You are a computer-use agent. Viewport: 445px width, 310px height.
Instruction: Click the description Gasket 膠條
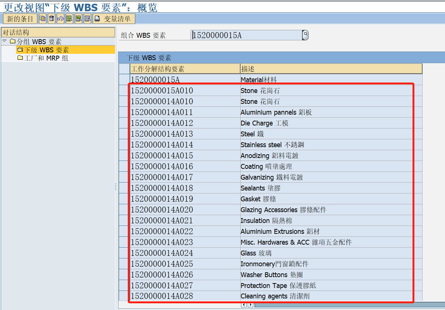tap(258, 199)
